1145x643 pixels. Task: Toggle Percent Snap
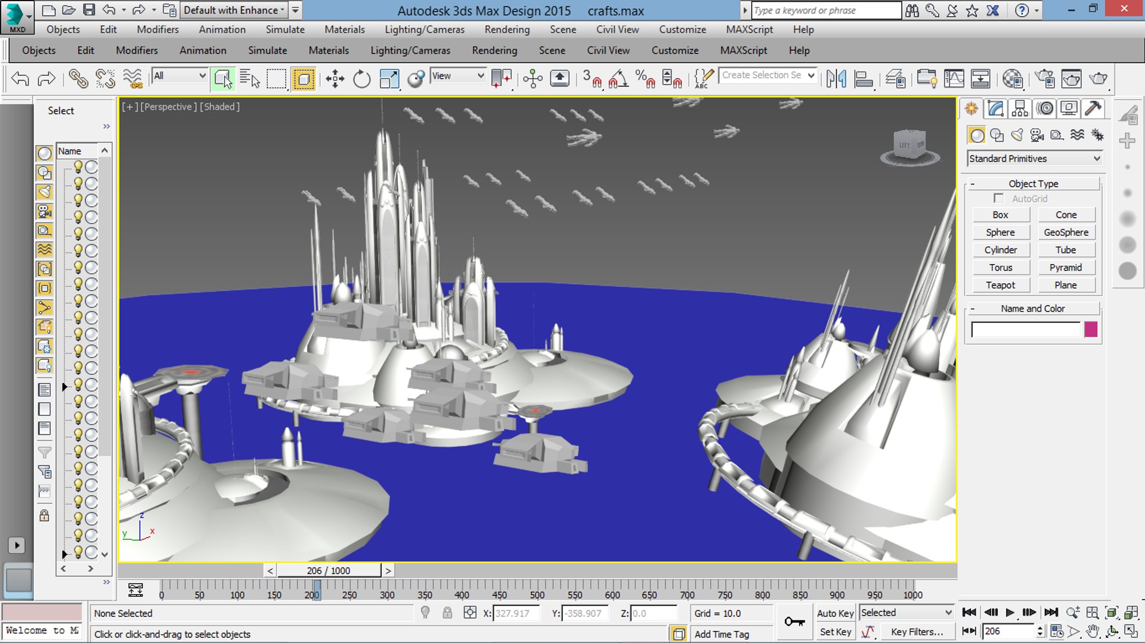(645, 79)
